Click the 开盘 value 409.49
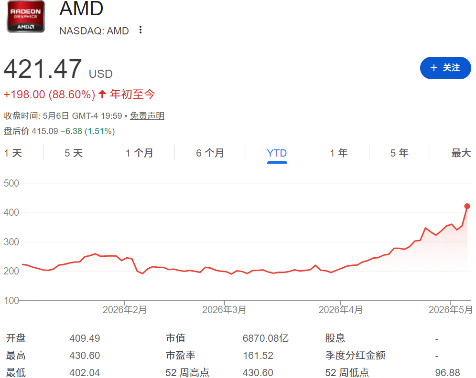The width and height of the screenshot is (476, 378). click(85, 338)
